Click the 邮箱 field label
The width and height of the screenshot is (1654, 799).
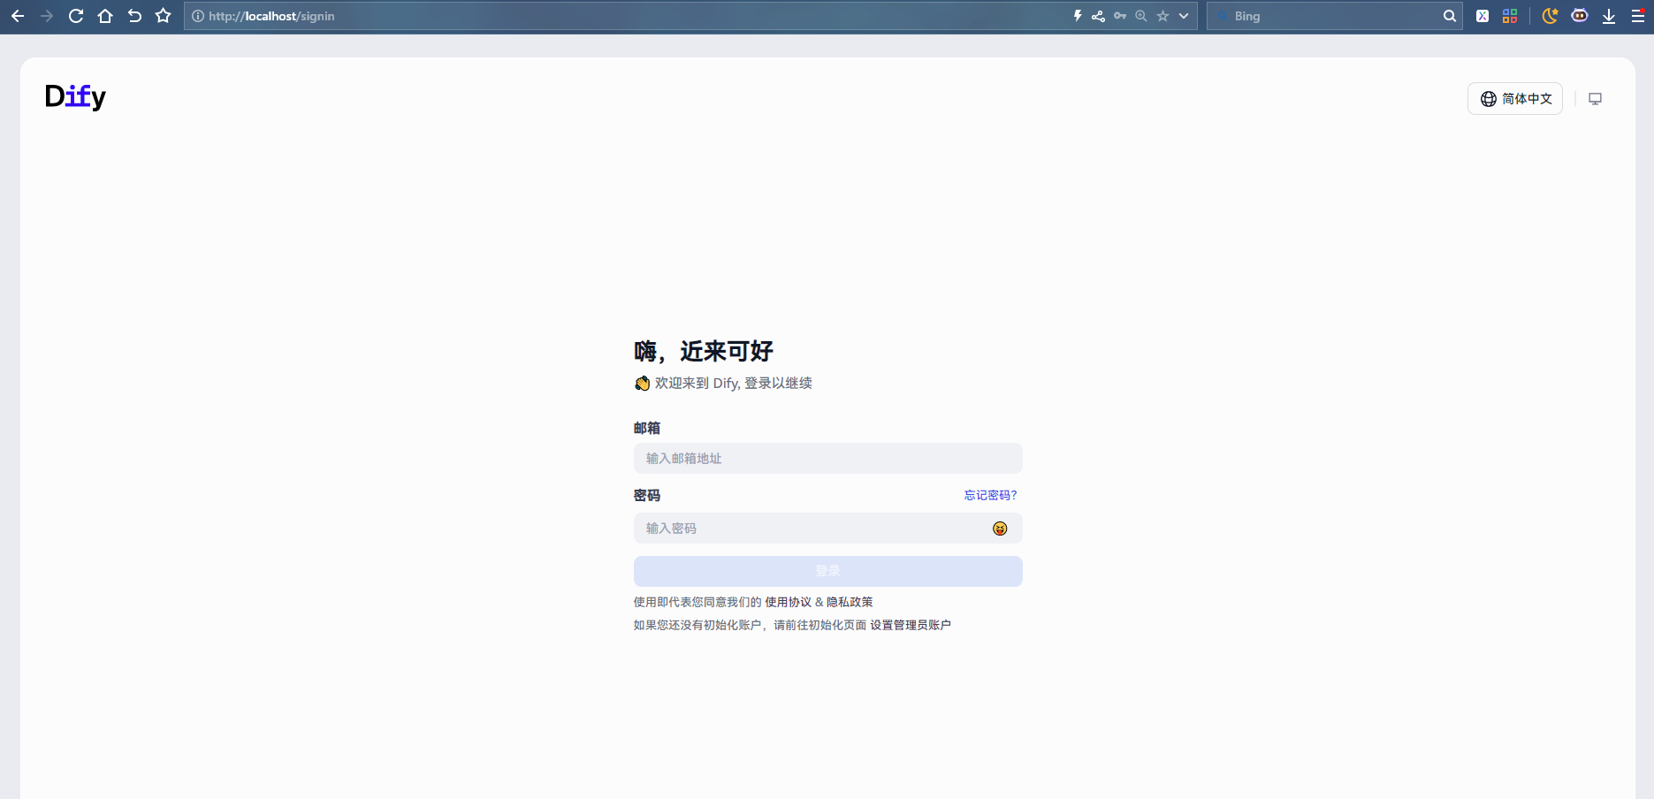[647, 428]
